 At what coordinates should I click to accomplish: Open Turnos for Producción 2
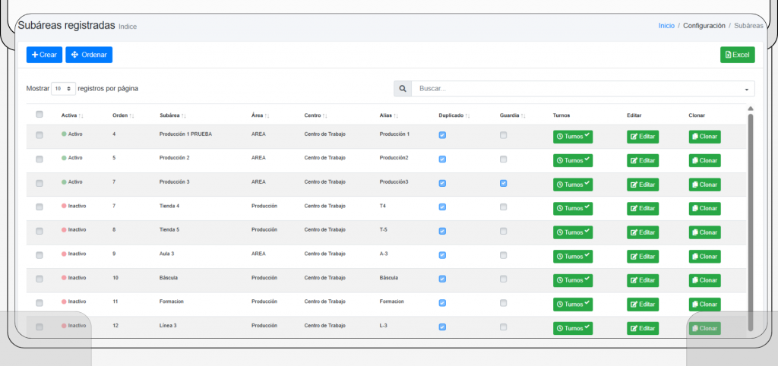[573, 160]
